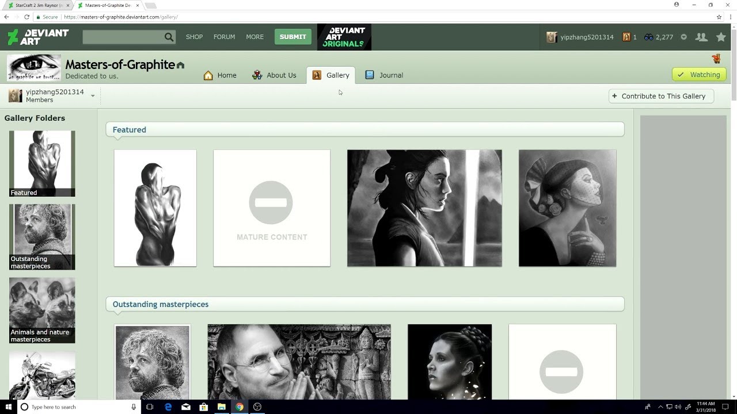Bookmark page with star icon
737x414 pixels.
pyautogui.click(x=719, y=17)
